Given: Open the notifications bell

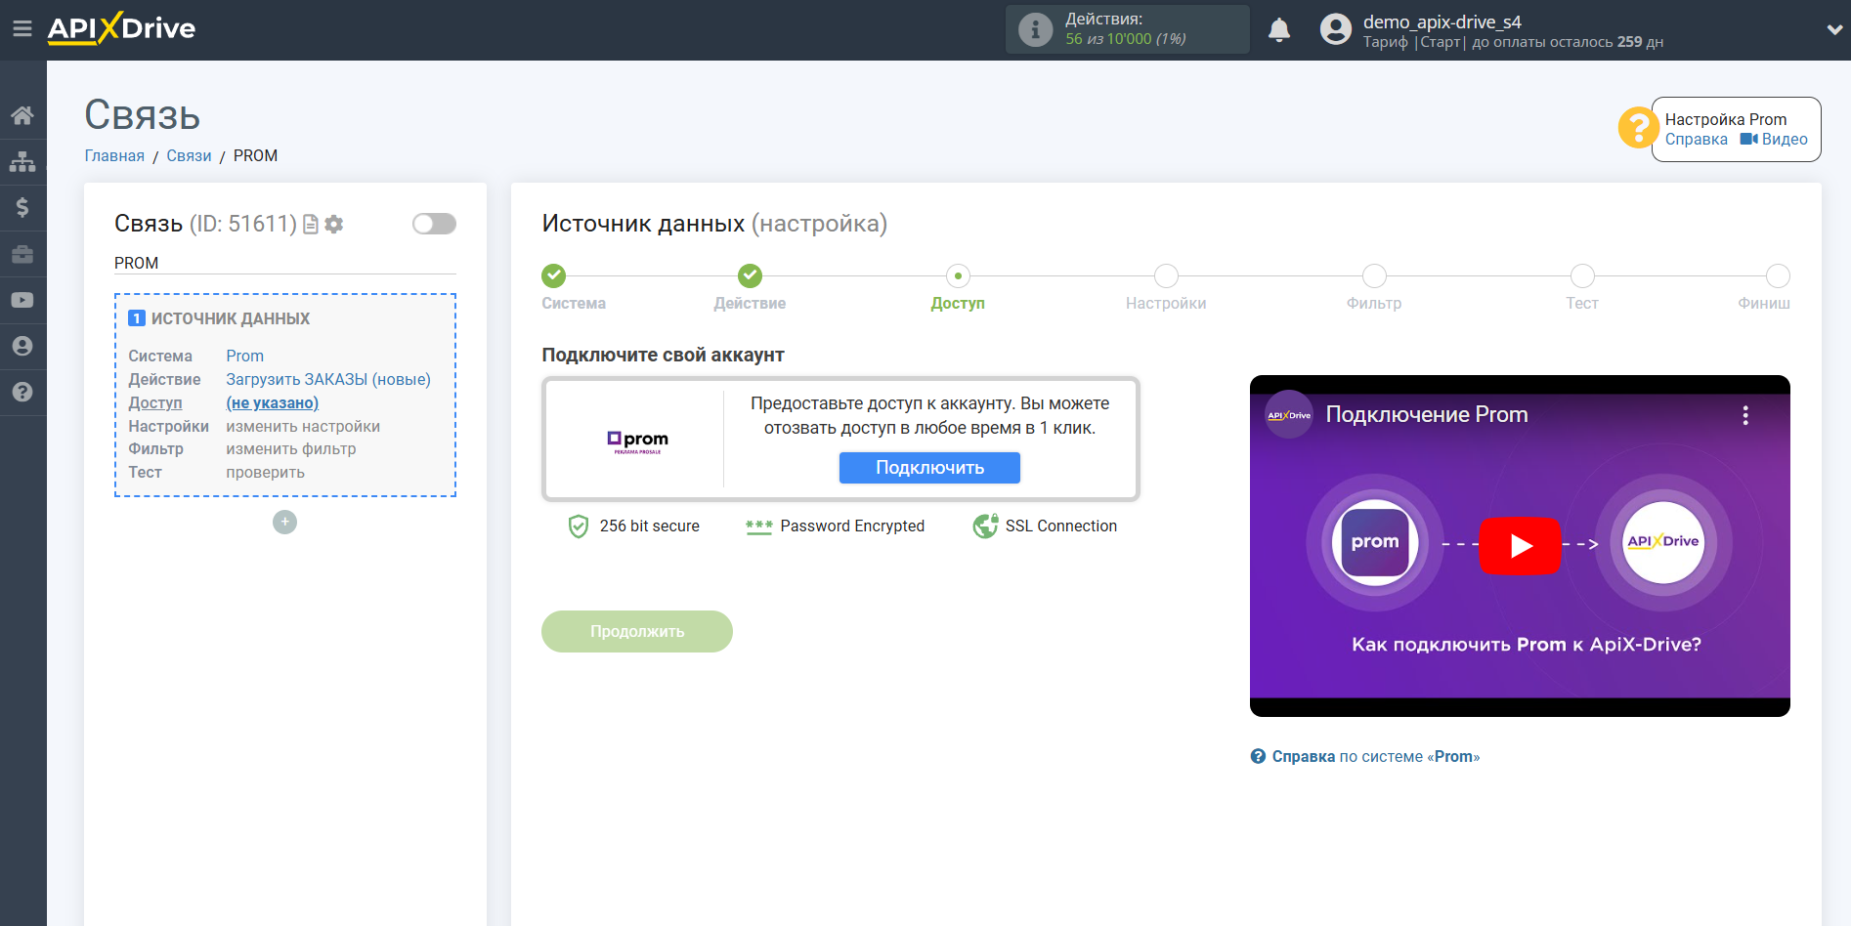Looking at the screenshot, I should [x=1279, y=29].
